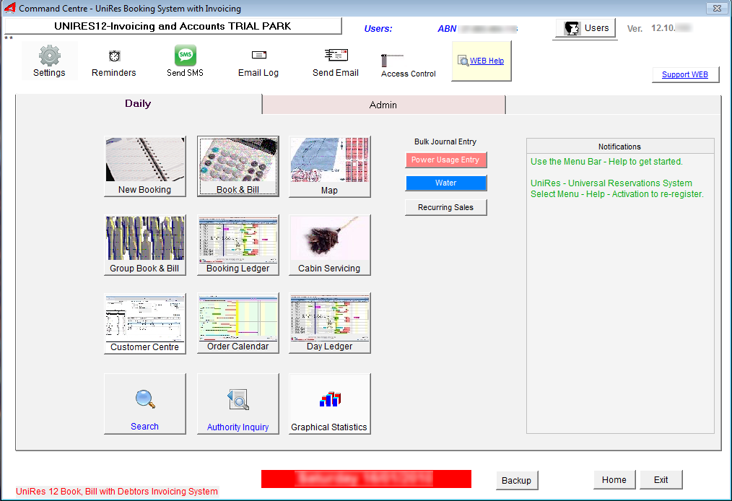Click the 'UniRes - Universal Reservations System' notification line
Screen dimensions: 732x501
coord(611,183)
